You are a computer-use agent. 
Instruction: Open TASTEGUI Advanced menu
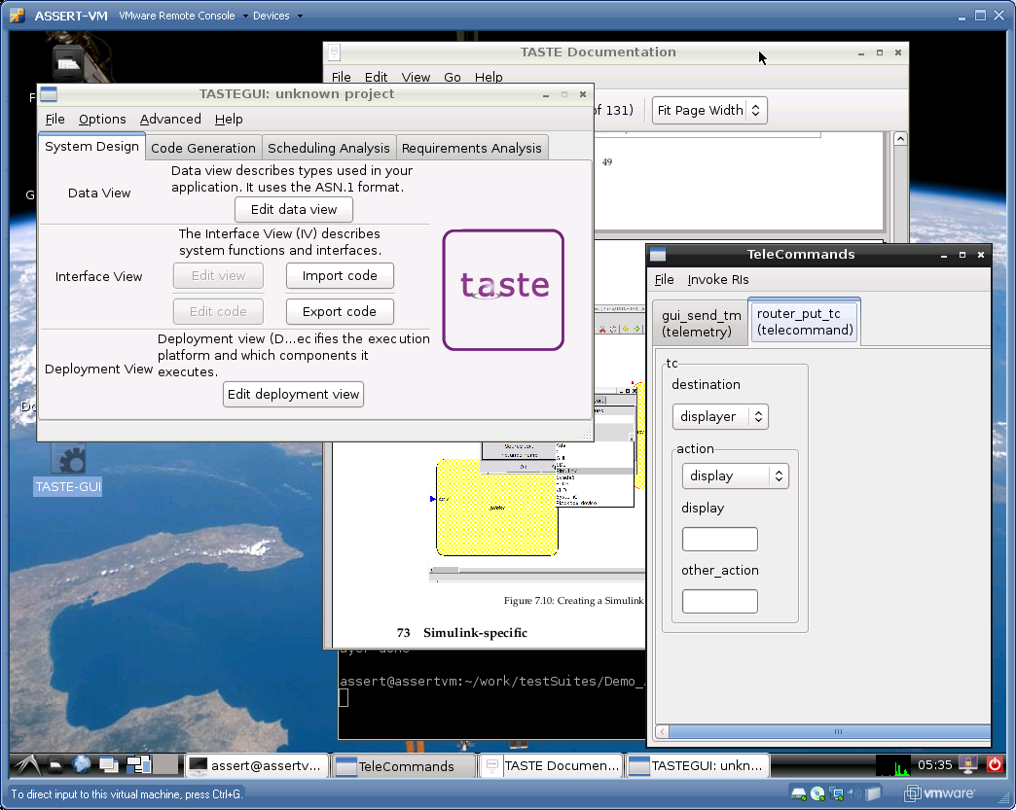pyautogui.click(x=170, y=120)
